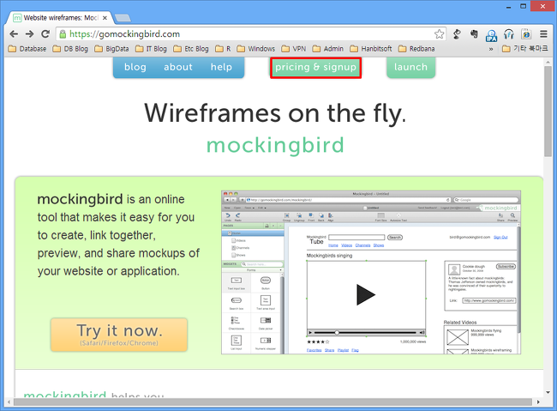The image size is (557, 411).
Task: Close the Website wireframes tab
Action: [x=105, y=18]
